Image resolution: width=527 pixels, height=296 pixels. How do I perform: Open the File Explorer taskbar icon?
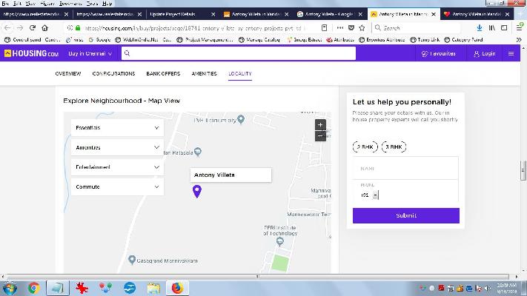153,289
